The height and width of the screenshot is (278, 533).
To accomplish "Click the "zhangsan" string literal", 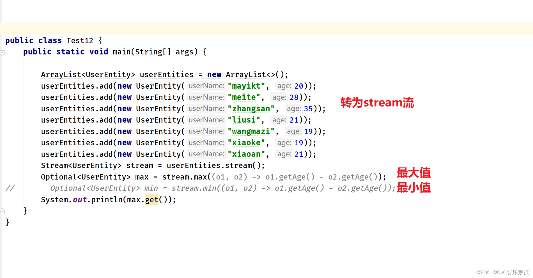I will [x=251, y=109].
